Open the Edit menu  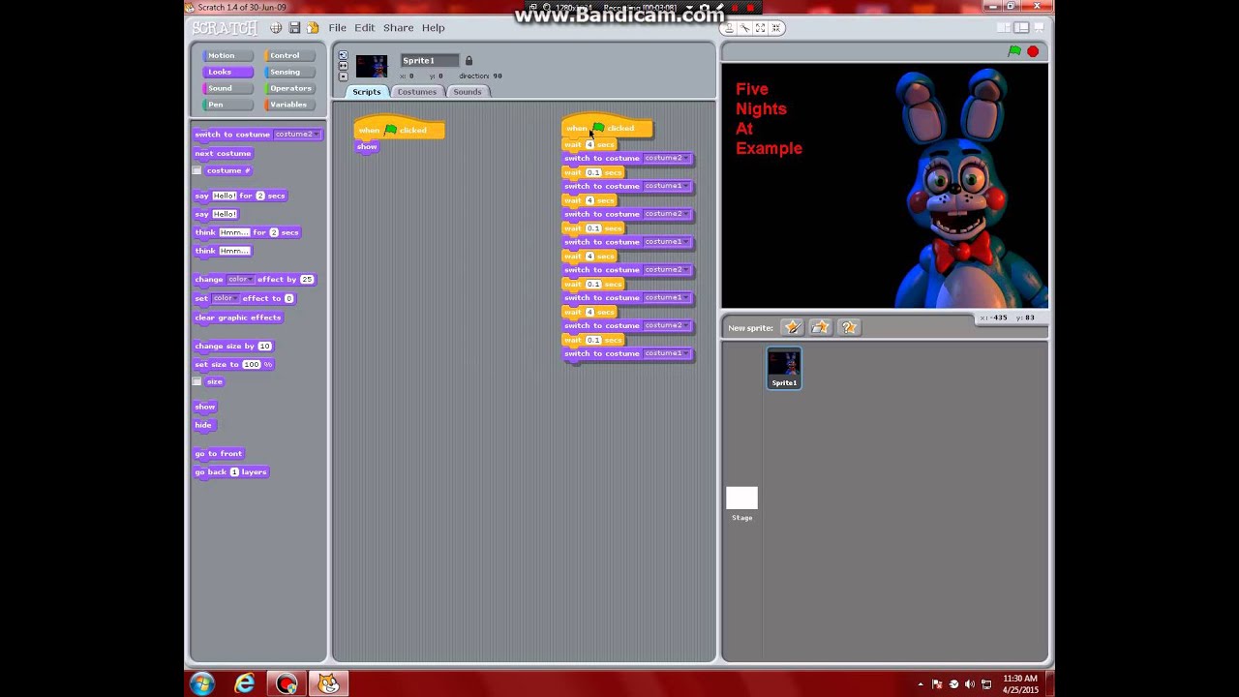pyautogui.click(x=364, y=28)
